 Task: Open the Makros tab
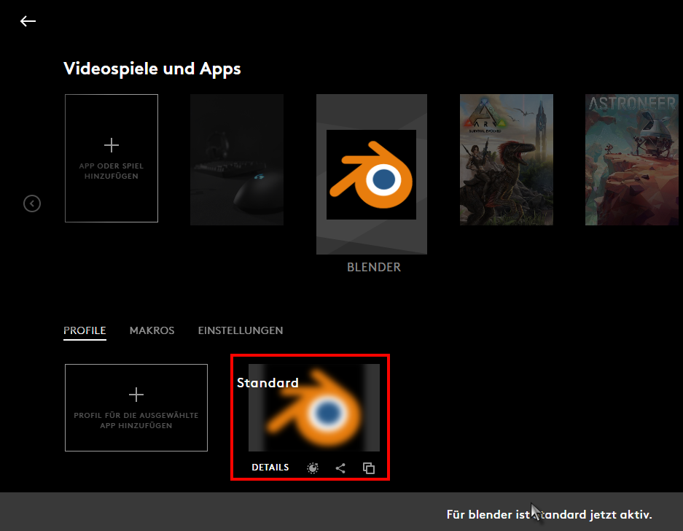point(152,330)
